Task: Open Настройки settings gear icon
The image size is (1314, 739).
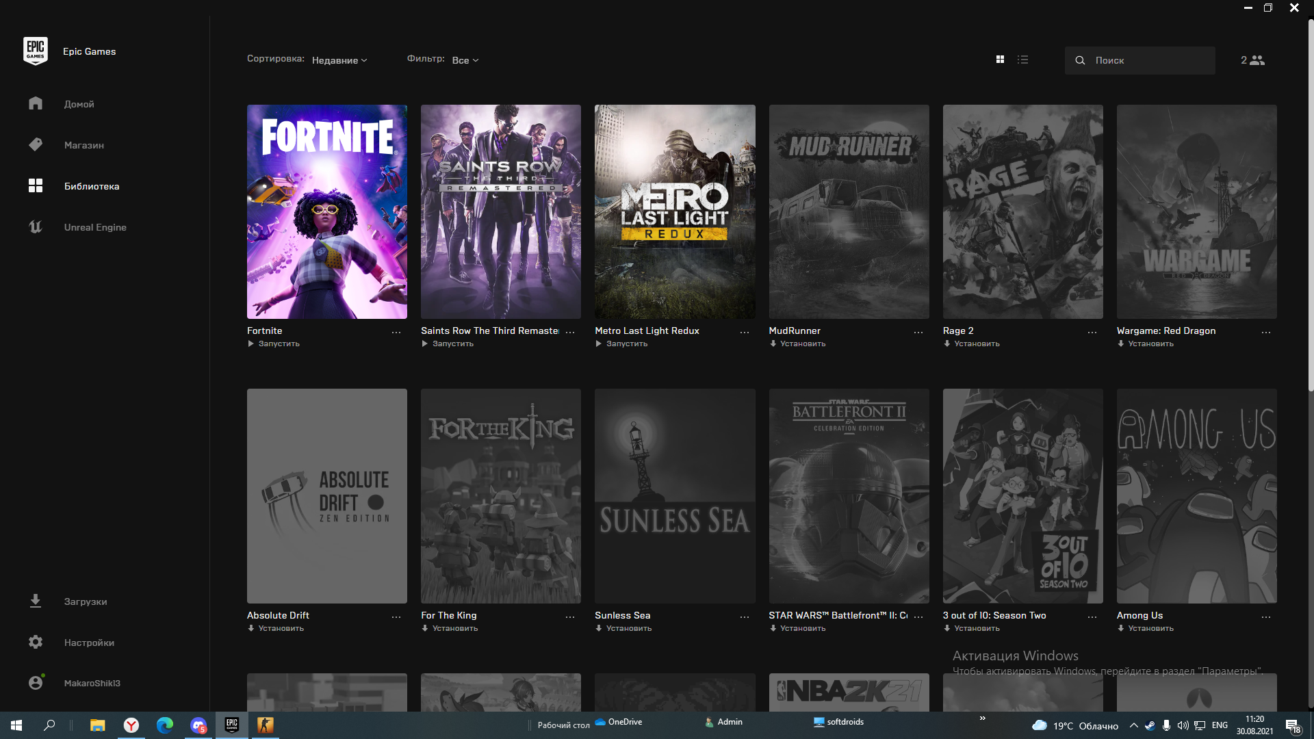Action: pos(36,642)
